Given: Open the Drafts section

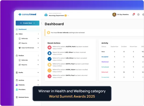Looking at the screenshot, I should tap(21, 72).
